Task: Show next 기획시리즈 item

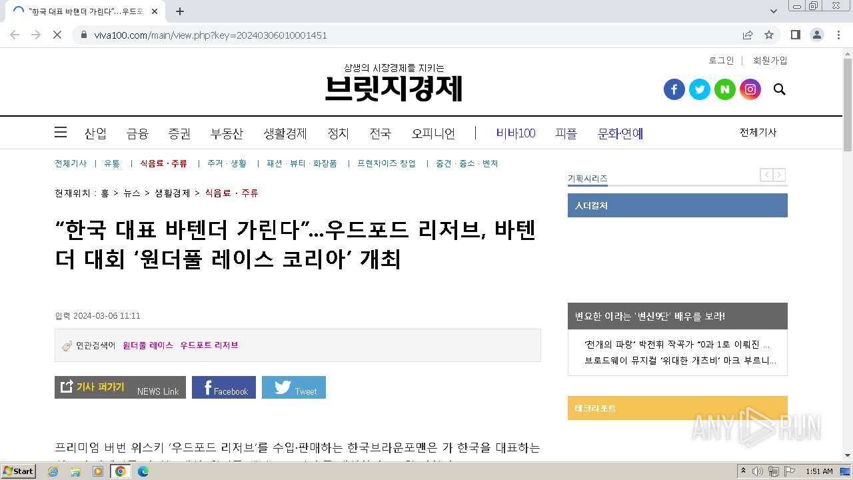Action: pyautogui.click(x=779, y=175)
